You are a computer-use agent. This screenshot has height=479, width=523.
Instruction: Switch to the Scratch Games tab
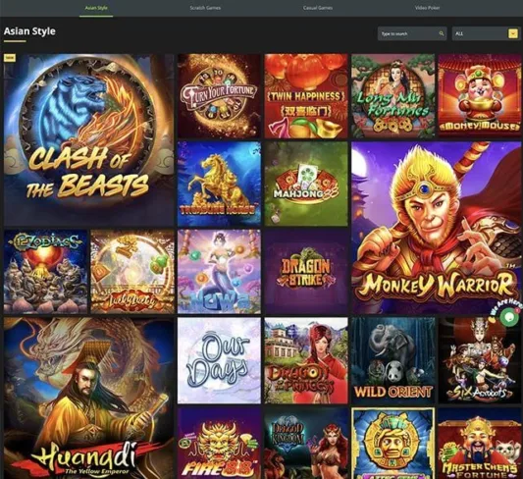click(x=205, y=8)
